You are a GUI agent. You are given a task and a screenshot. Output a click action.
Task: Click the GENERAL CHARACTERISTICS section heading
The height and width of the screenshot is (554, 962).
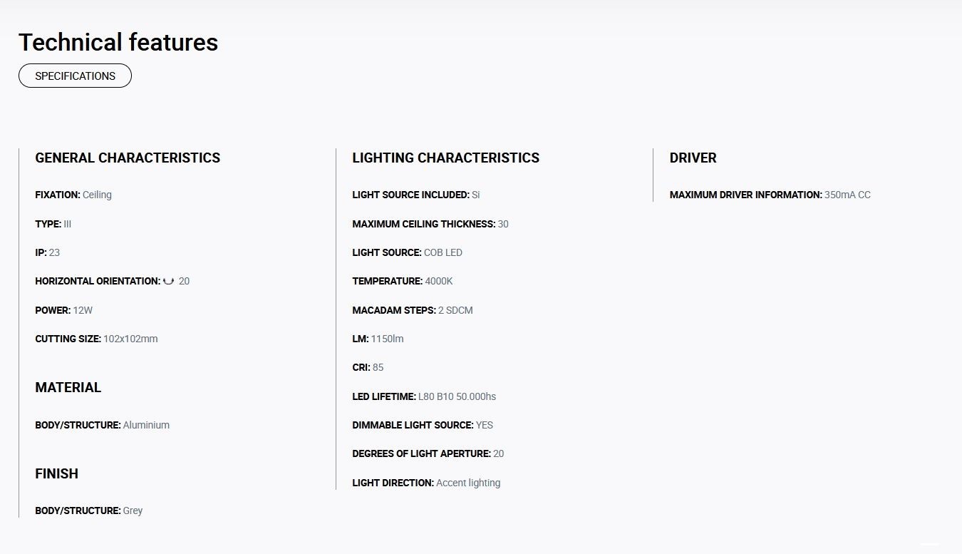(128, 158)
